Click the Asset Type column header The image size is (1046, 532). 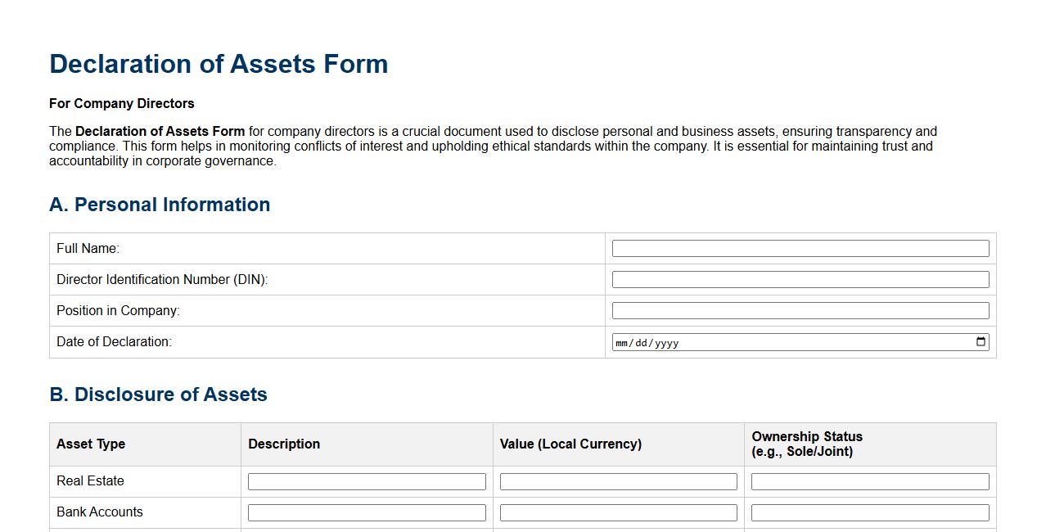[x=90, y=444]
